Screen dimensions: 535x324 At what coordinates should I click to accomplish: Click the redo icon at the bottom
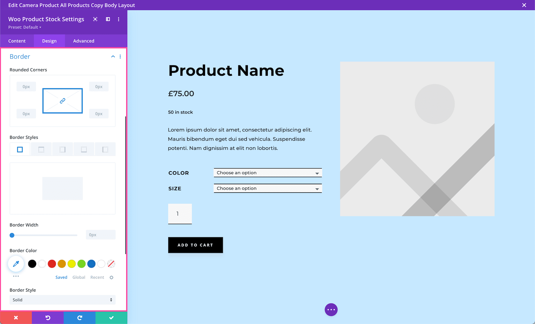click(x=79, y=317)
